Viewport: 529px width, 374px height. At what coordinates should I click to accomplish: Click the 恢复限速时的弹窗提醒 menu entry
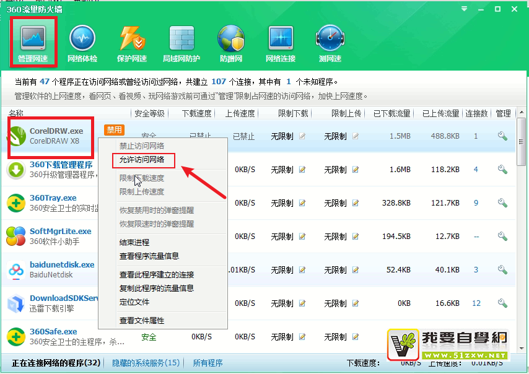point(157,224)
